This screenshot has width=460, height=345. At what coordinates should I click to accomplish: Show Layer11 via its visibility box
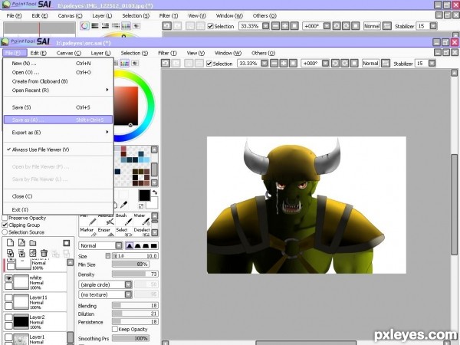point(8,297)
